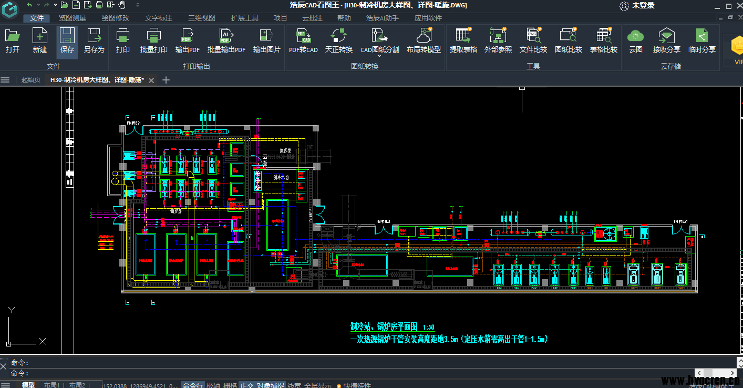The image size is (743, 388).
Task: Toggle 命令行 command line in status bar
Action: coord(193,385)
